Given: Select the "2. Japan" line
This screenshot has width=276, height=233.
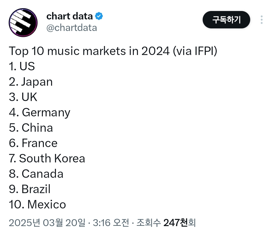Looking at the screenshot, I should pos(31,82).
